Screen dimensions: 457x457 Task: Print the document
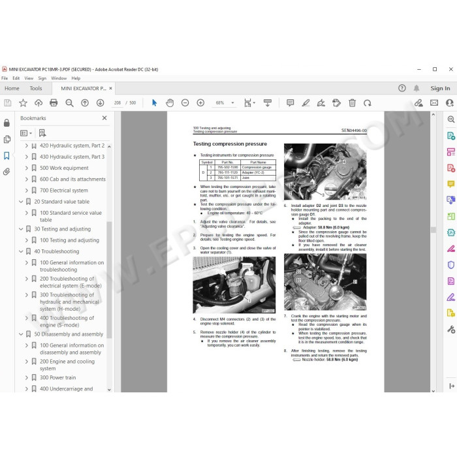[x=54, y=103]
